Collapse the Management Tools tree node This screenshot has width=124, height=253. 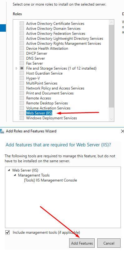coord(15,175)
